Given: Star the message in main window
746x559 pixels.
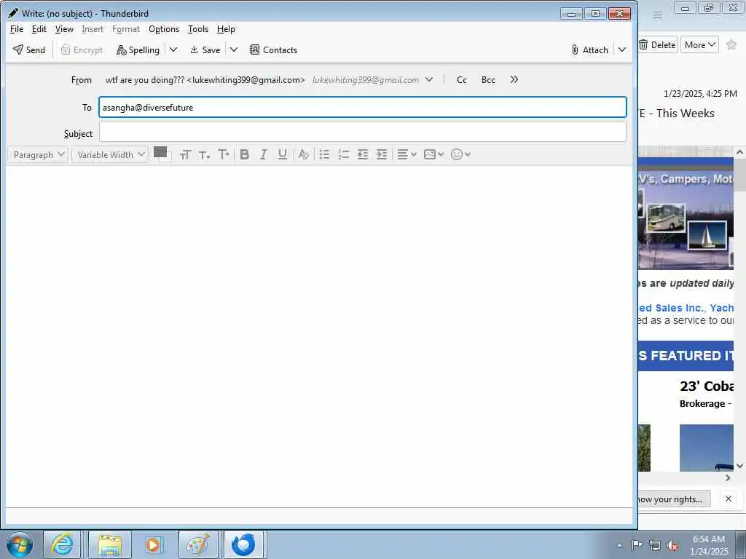Looking at the screenshot, I should tap(731, 44).
